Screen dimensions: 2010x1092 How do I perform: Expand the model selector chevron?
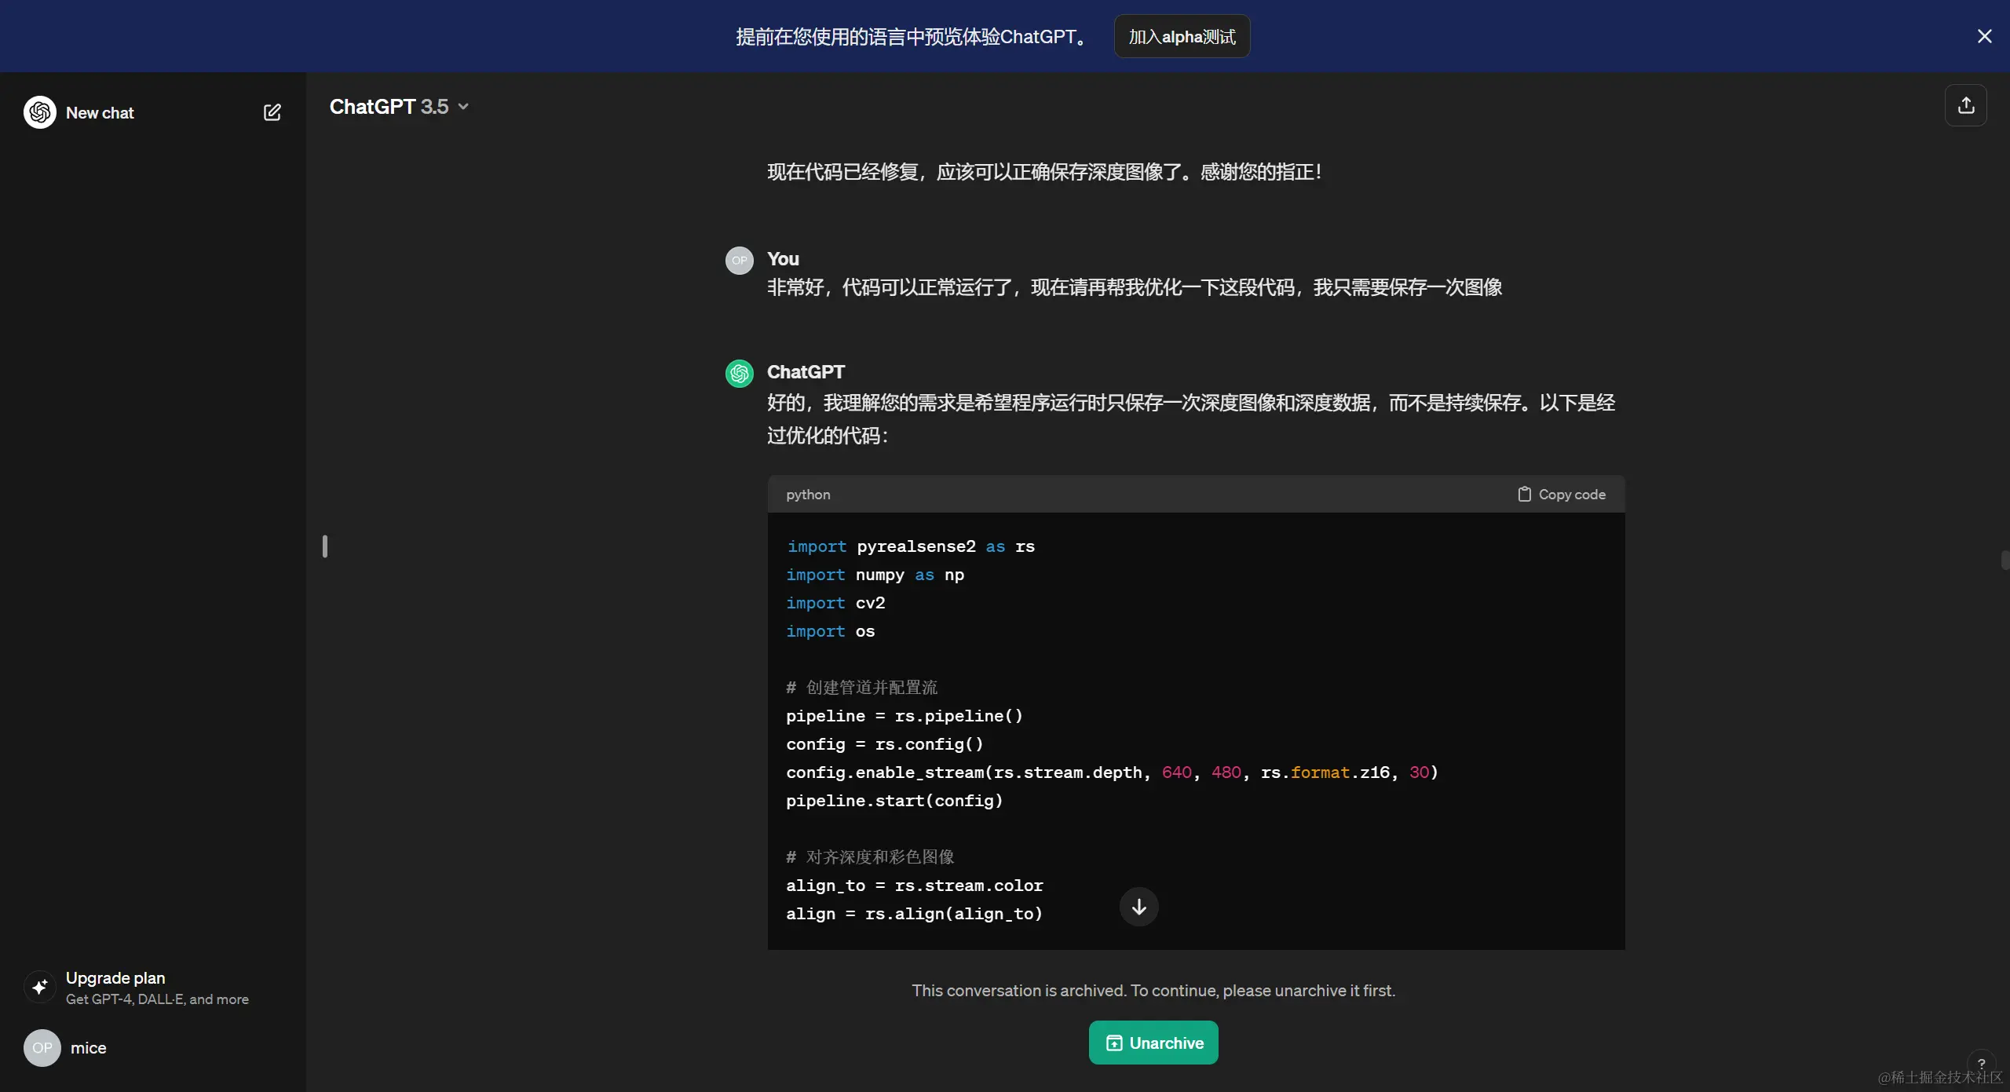(463, 107)
